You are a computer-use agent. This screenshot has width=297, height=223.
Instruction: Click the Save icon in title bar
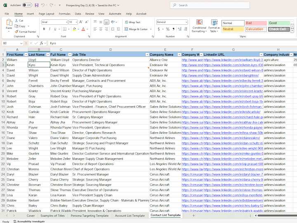37,5
